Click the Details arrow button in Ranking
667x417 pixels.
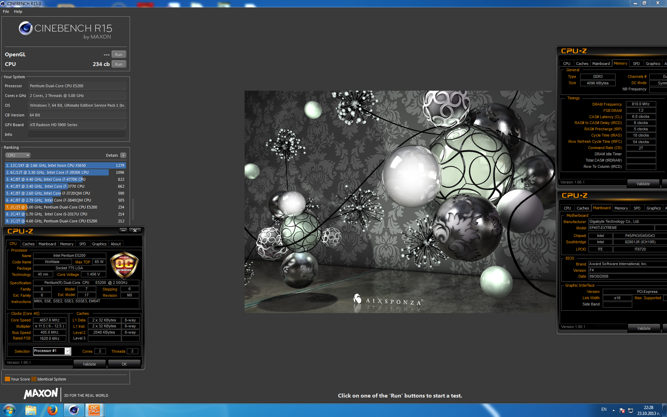coord(123,155)
